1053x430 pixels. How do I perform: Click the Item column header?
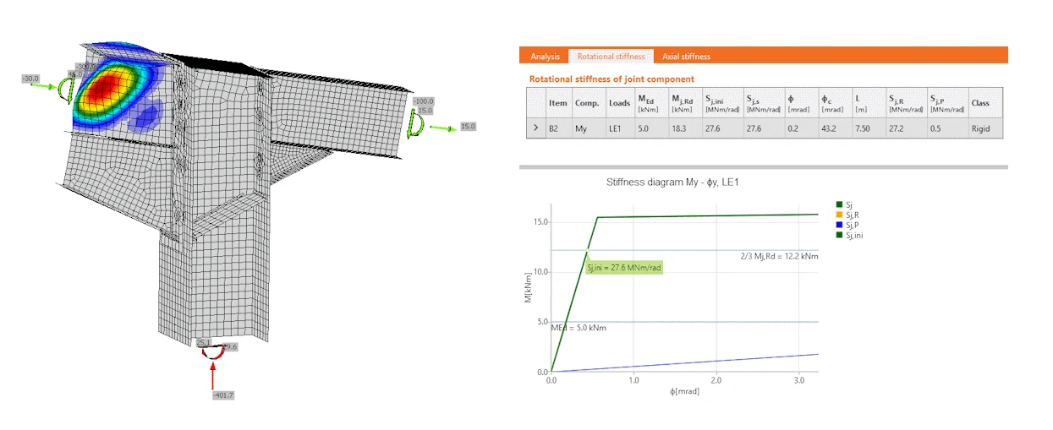[558, 103]
